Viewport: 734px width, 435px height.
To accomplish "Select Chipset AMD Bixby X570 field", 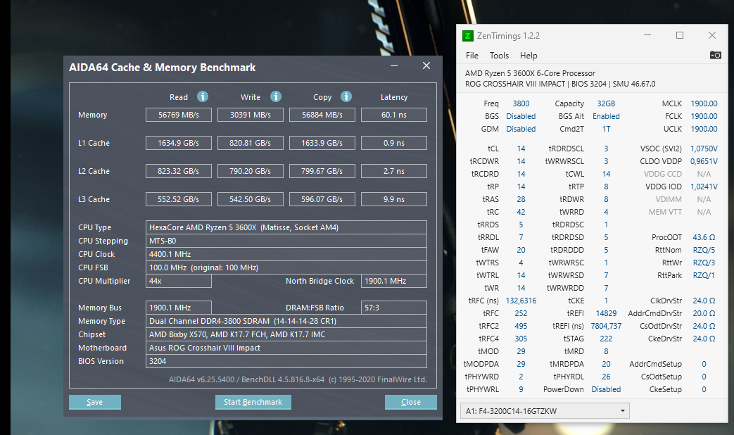I will coord(286,334).
